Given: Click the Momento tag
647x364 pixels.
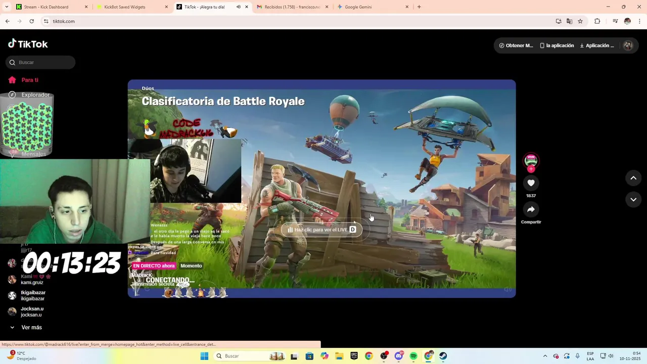Looking at the screenshot, I should point(191,266).
